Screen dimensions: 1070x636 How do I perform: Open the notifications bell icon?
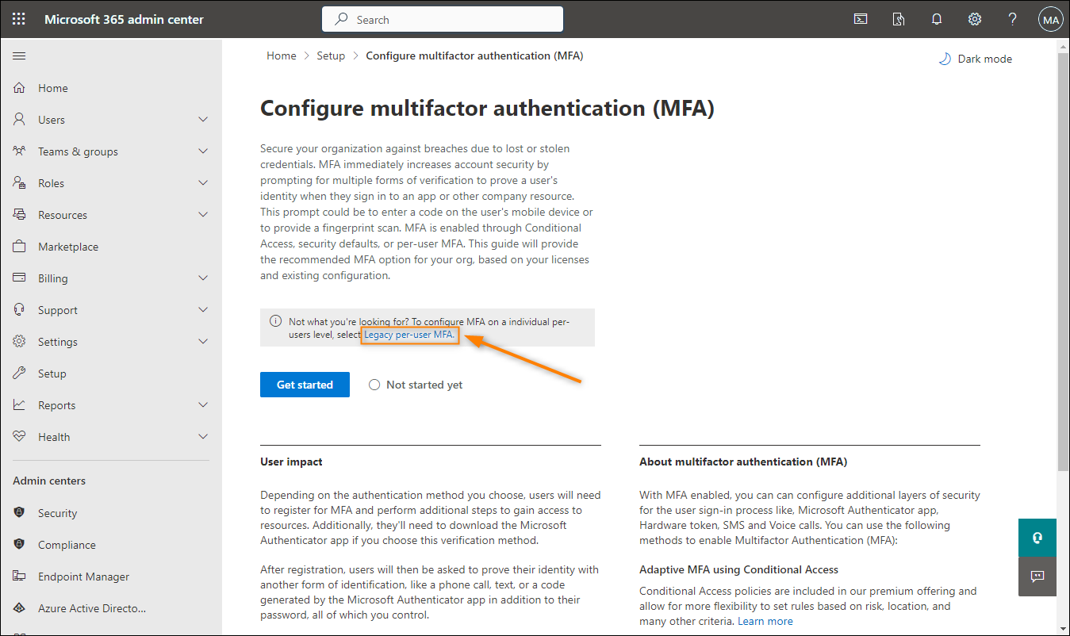point(937,19)
